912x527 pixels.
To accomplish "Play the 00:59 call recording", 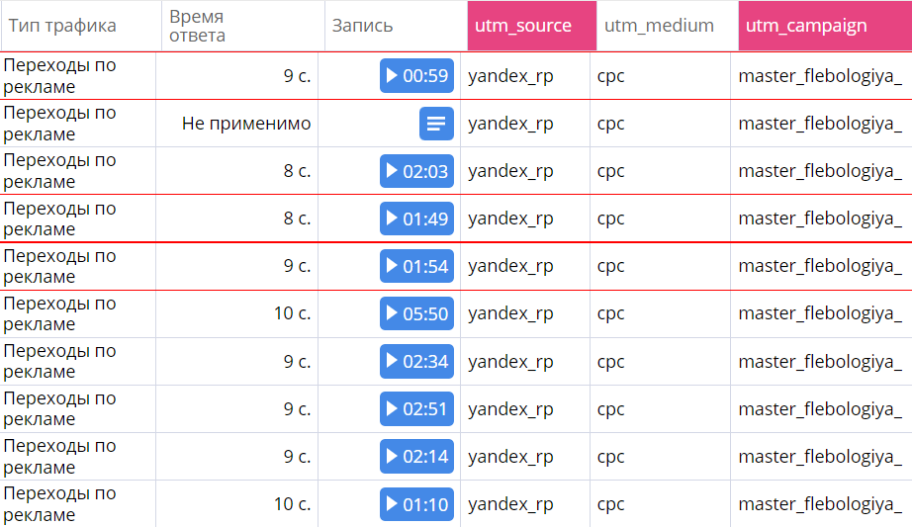I will pos(416,76).
